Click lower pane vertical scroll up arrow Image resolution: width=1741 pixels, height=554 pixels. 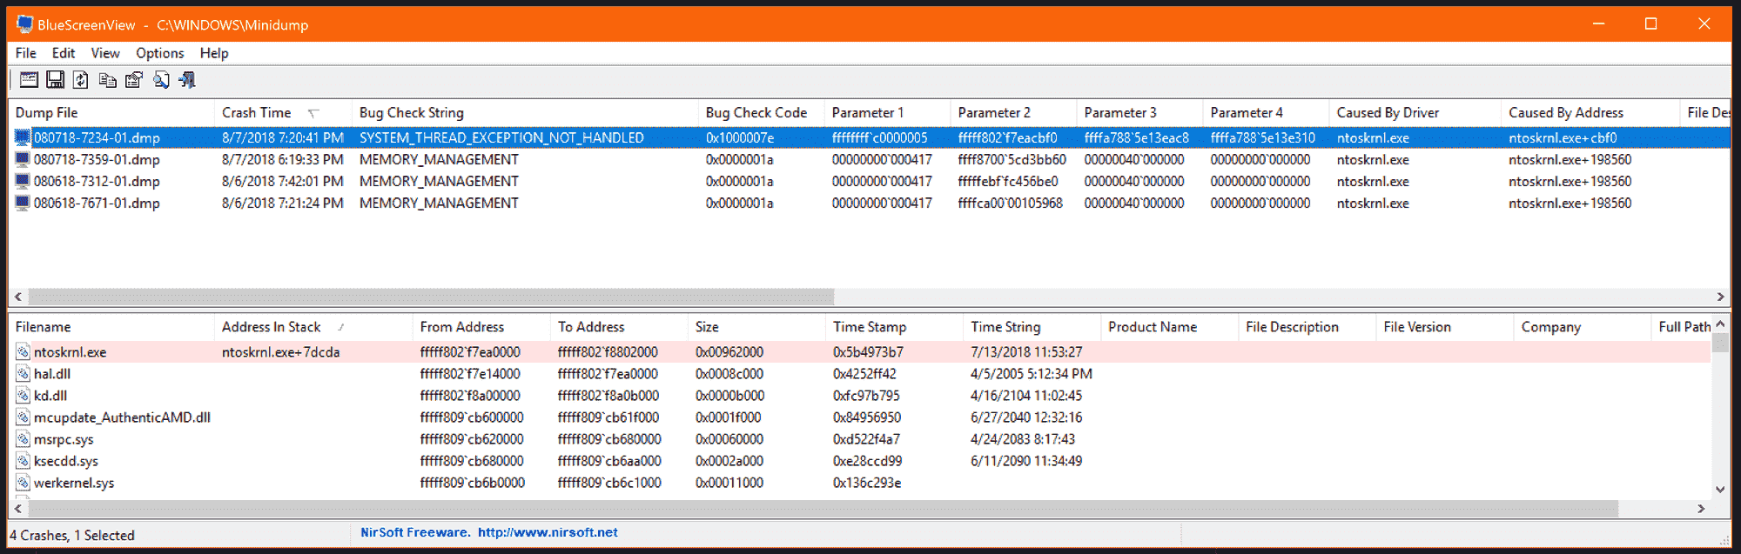[x=1720, y=324]
